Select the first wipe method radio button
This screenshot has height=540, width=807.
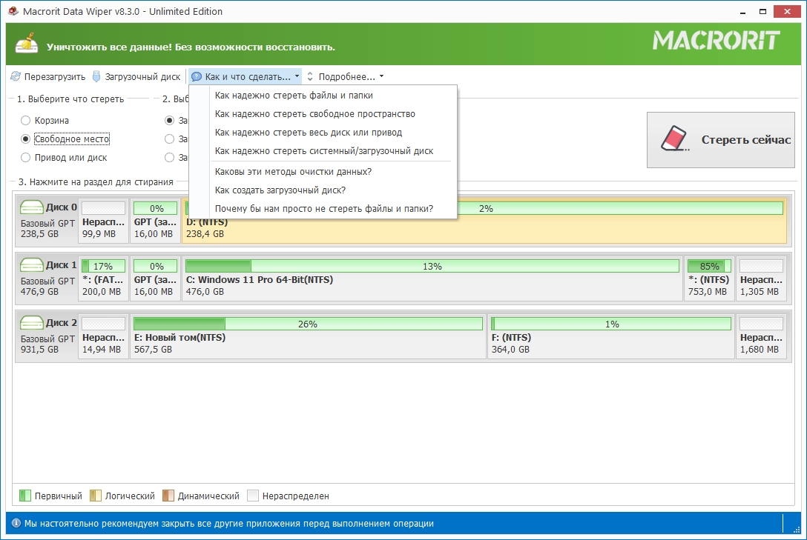[169, 120]
